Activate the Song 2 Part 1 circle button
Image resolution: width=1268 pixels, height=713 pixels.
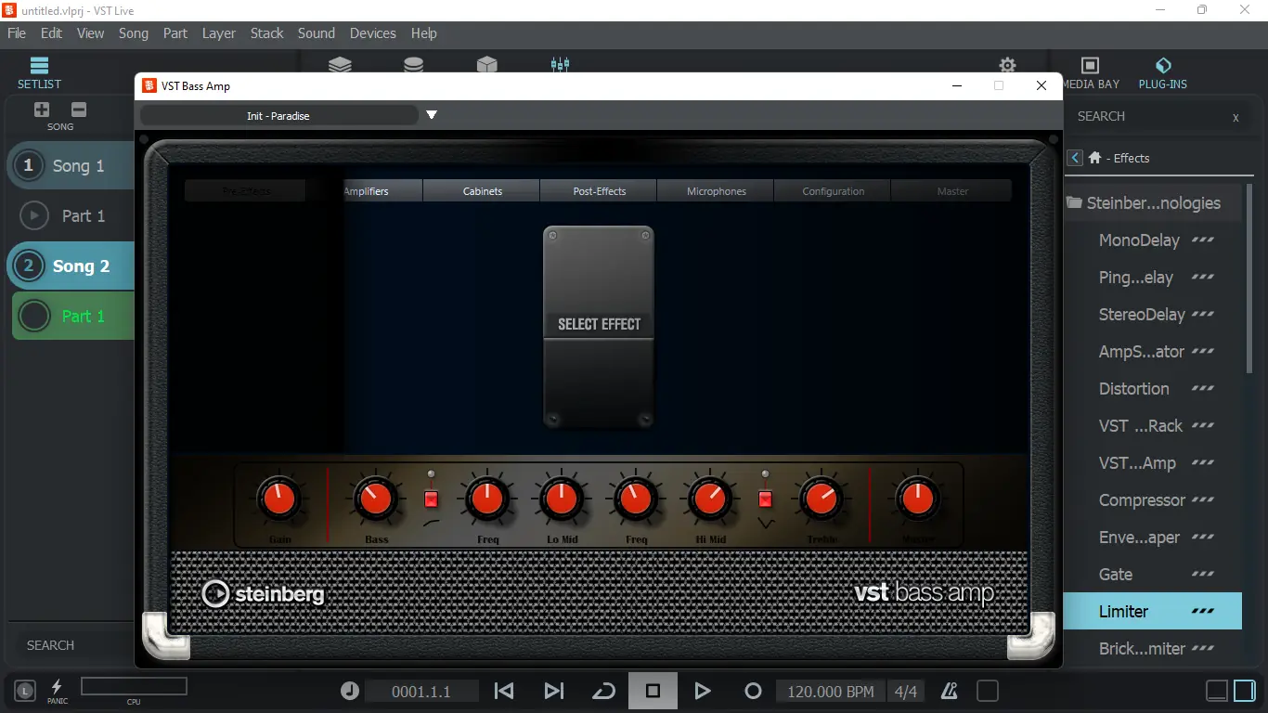pos(34,316)
